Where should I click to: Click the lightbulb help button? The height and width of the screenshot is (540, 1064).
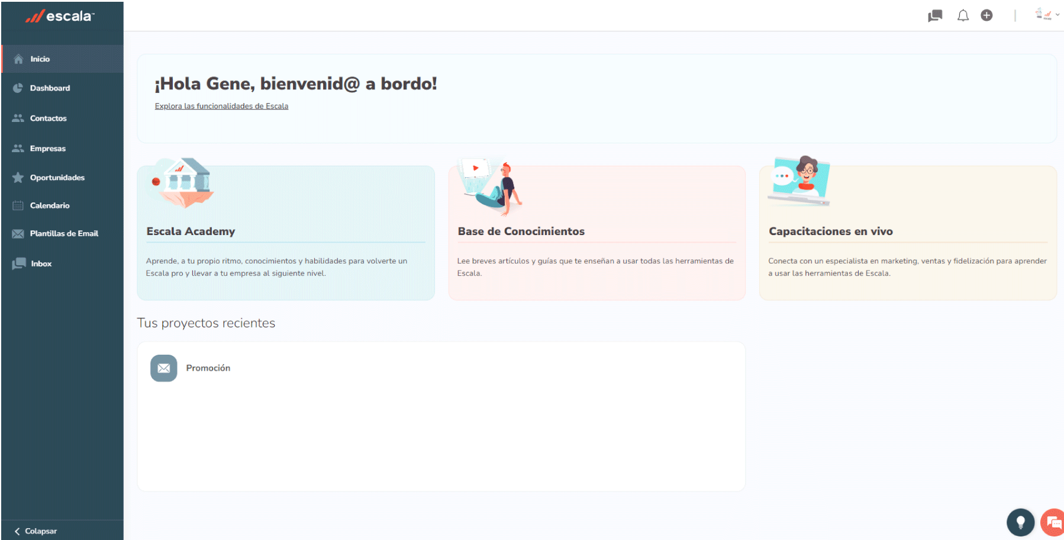click(1020, 522)
